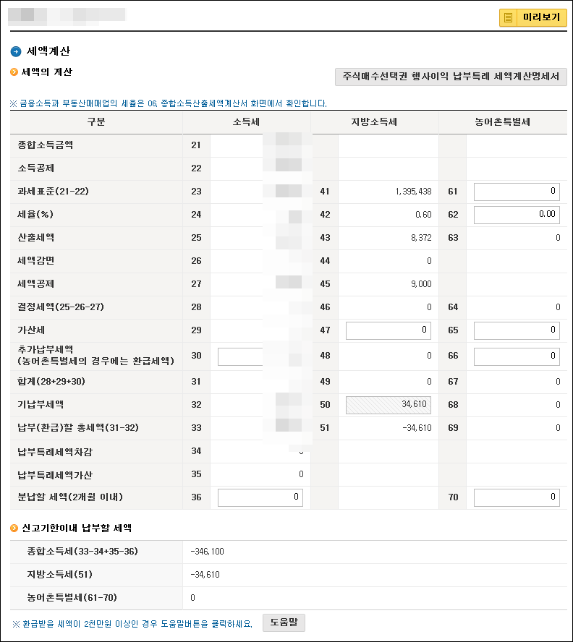Click 기납부세액 field 50 showing 34,610
Image resolution: width=573 pixels, height=642 pixels.
point(388,405)
